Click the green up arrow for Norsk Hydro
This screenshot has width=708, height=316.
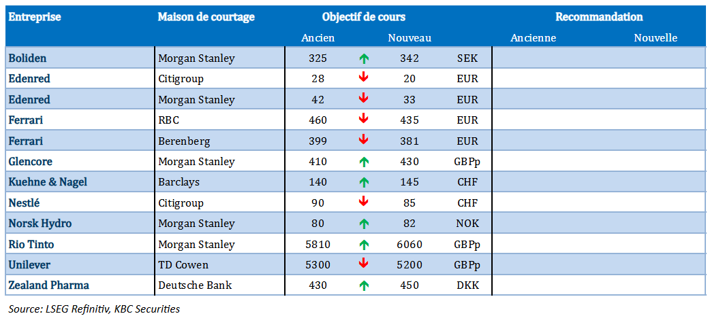pos(364,224)
